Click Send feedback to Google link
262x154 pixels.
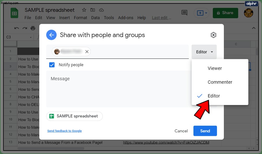(x=64, y=131)
